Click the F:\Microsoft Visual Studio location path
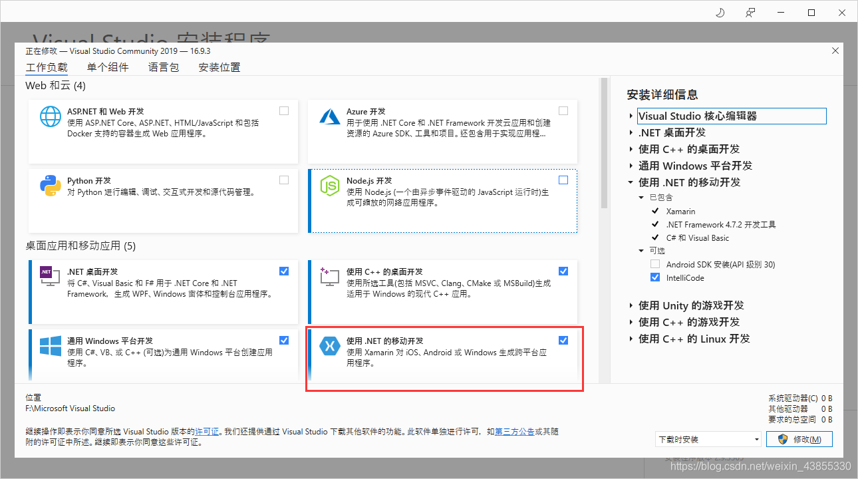This screenshot has height=479, width=858. [71, 408]
